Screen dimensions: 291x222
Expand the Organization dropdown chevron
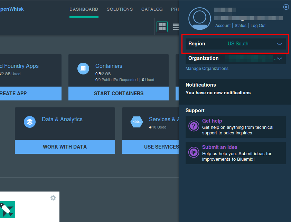[x=280, y=59]
